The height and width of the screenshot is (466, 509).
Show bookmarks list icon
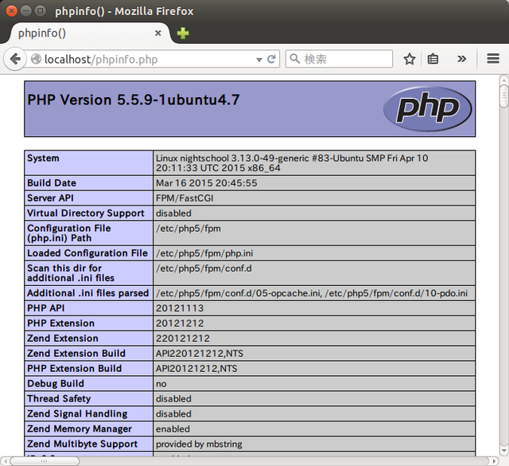pos(433,59)
